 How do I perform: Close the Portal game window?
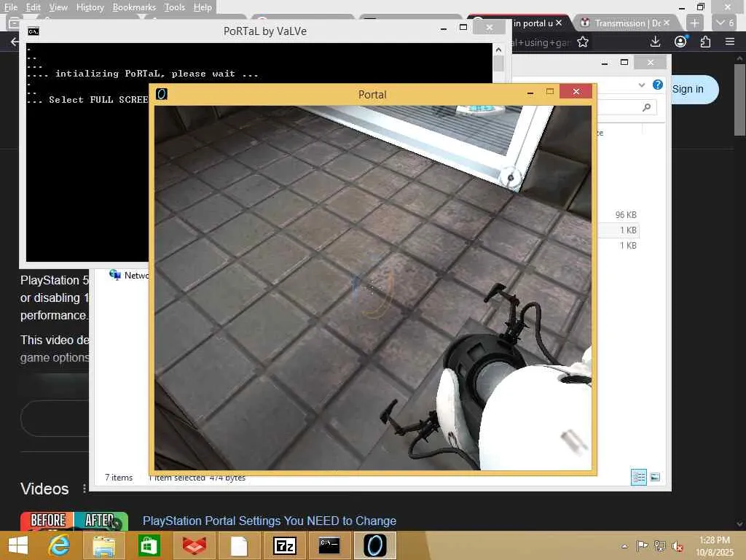[576, 91]
